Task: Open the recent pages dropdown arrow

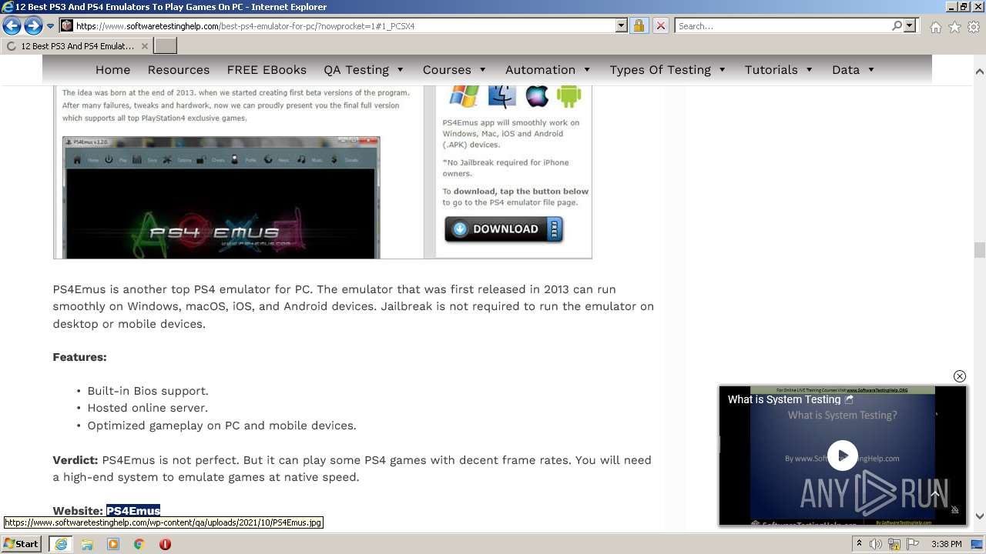Action: point(50,26)
